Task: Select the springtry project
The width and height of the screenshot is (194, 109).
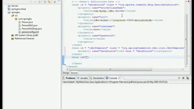Action: coord(16,12)
